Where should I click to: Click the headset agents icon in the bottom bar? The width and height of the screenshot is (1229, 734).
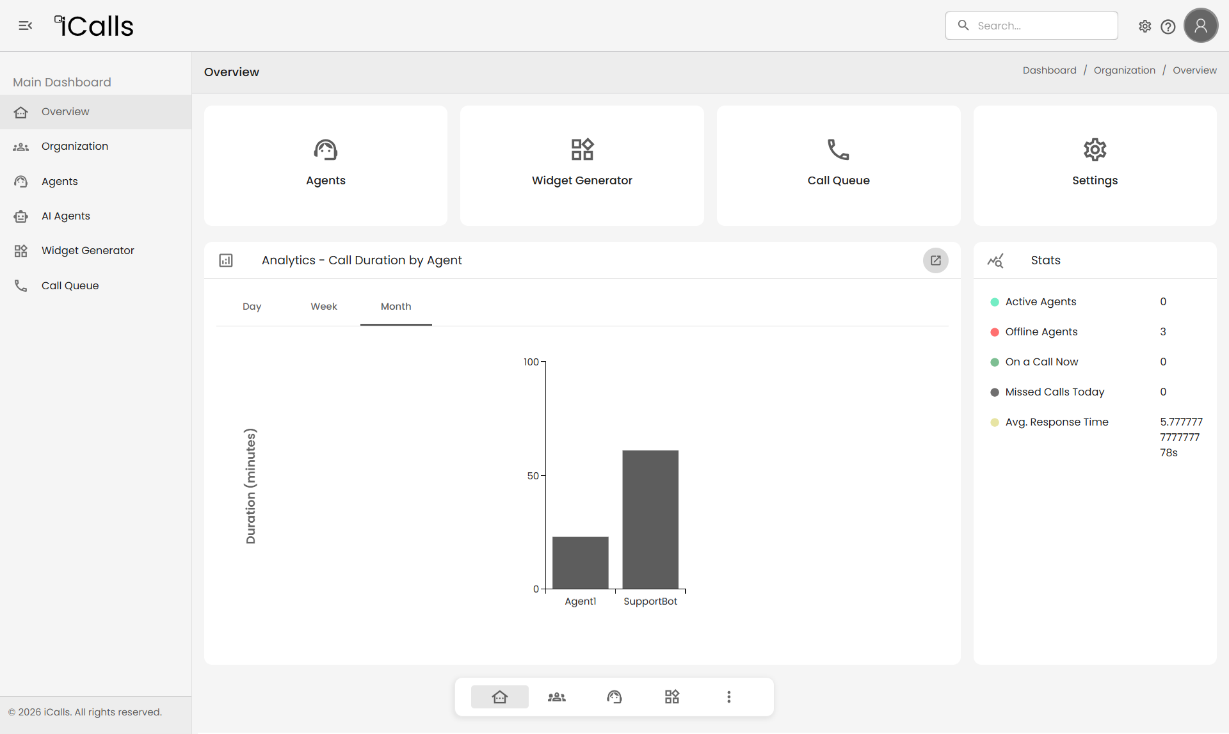coord(614,697)
